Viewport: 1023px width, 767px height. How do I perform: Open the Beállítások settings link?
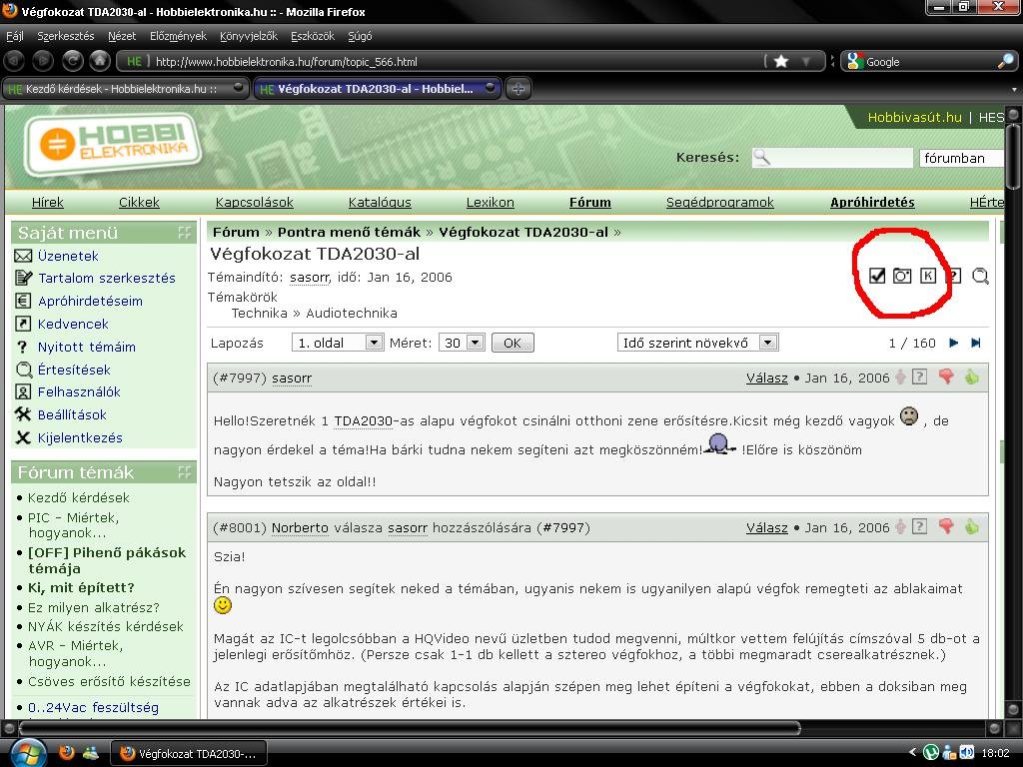pyautogui.click(x=72, y=414)
